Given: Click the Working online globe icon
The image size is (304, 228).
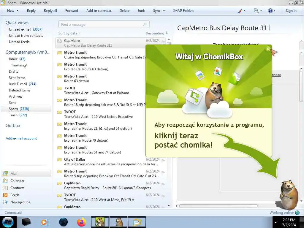Looking at the screenshot, I should point(297,213).
